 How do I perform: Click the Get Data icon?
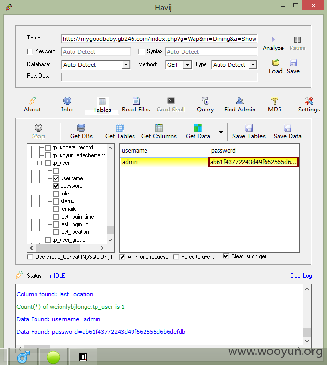point(198,128)
